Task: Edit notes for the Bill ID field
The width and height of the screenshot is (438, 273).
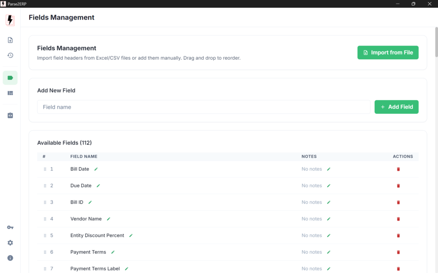Action: pos(328,202)
